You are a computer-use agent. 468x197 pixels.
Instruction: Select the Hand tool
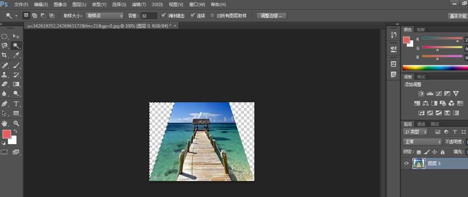pyautogui.click(x=5, y=123)
